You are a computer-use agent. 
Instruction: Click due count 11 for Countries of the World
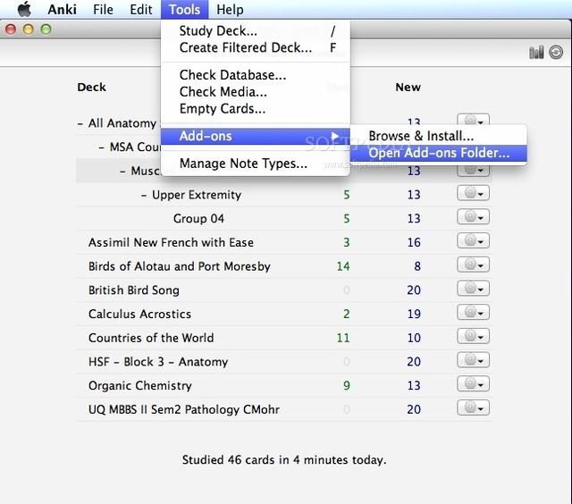tap(343, 338)
